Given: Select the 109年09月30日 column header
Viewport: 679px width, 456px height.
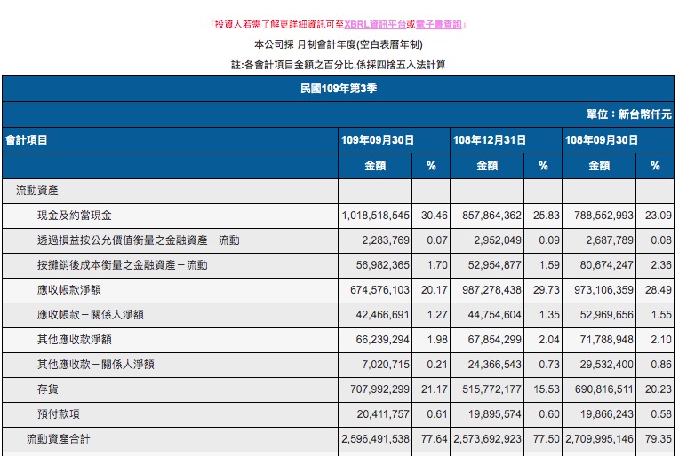Looking at the screenshot, I should tap(378, 140).
